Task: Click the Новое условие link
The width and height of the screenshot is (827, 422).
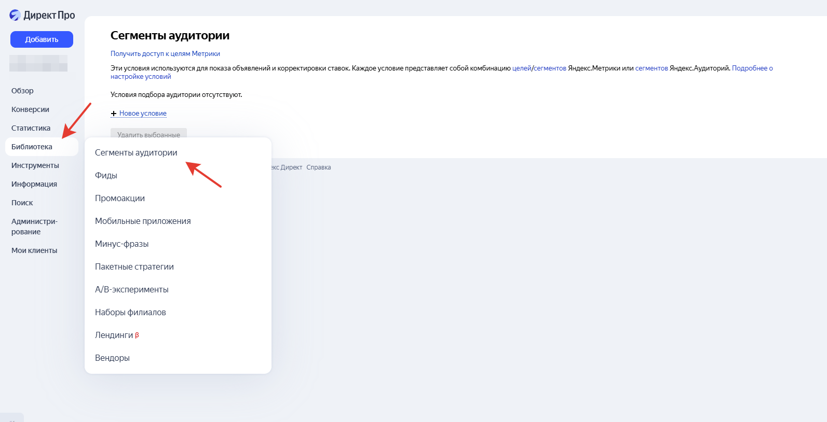Action: [143, 114]
